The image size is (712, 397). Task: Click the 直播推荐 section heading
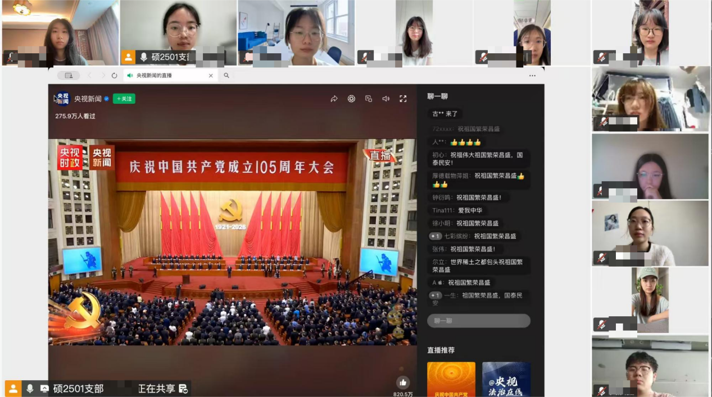click(441, 350)
